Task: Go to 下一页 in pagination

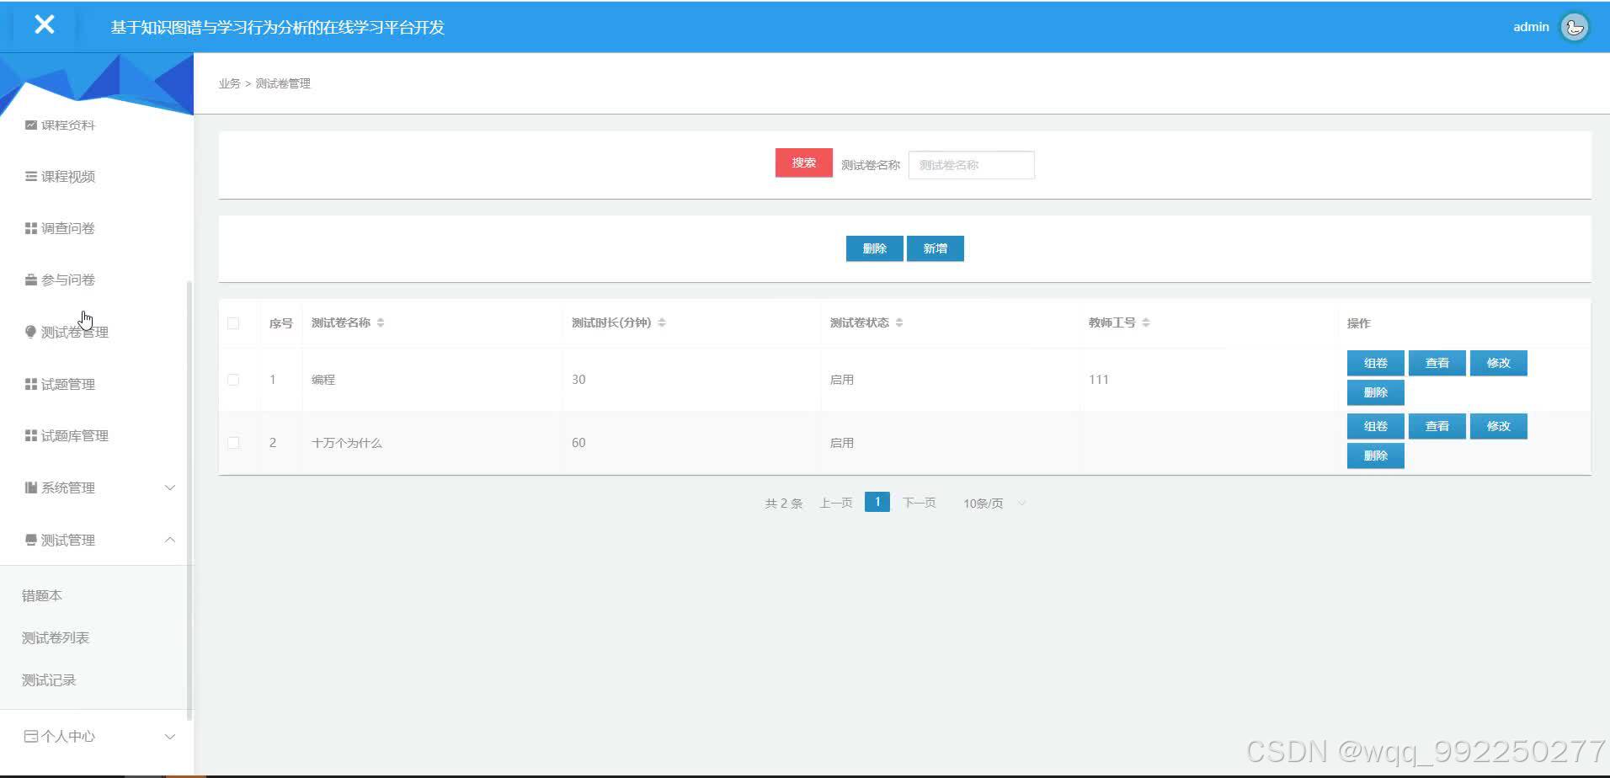Action: coord(919,503)
